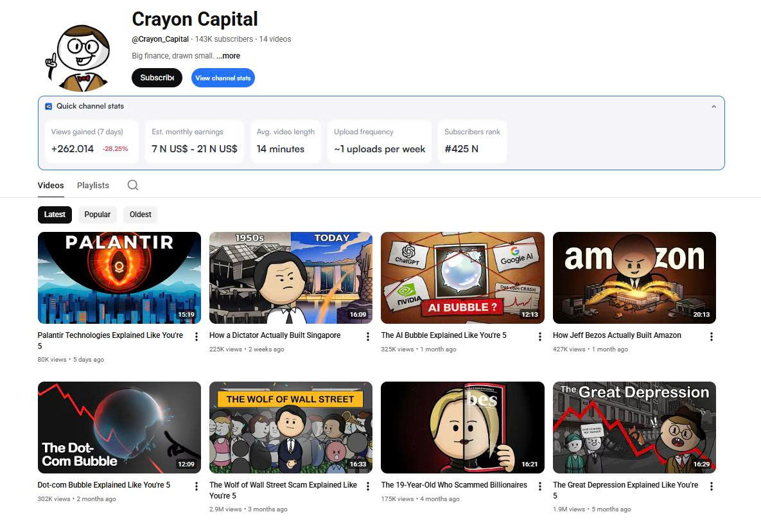Sort videos by Oldest
Screen dimensions: 761x521
coord(141,215)
